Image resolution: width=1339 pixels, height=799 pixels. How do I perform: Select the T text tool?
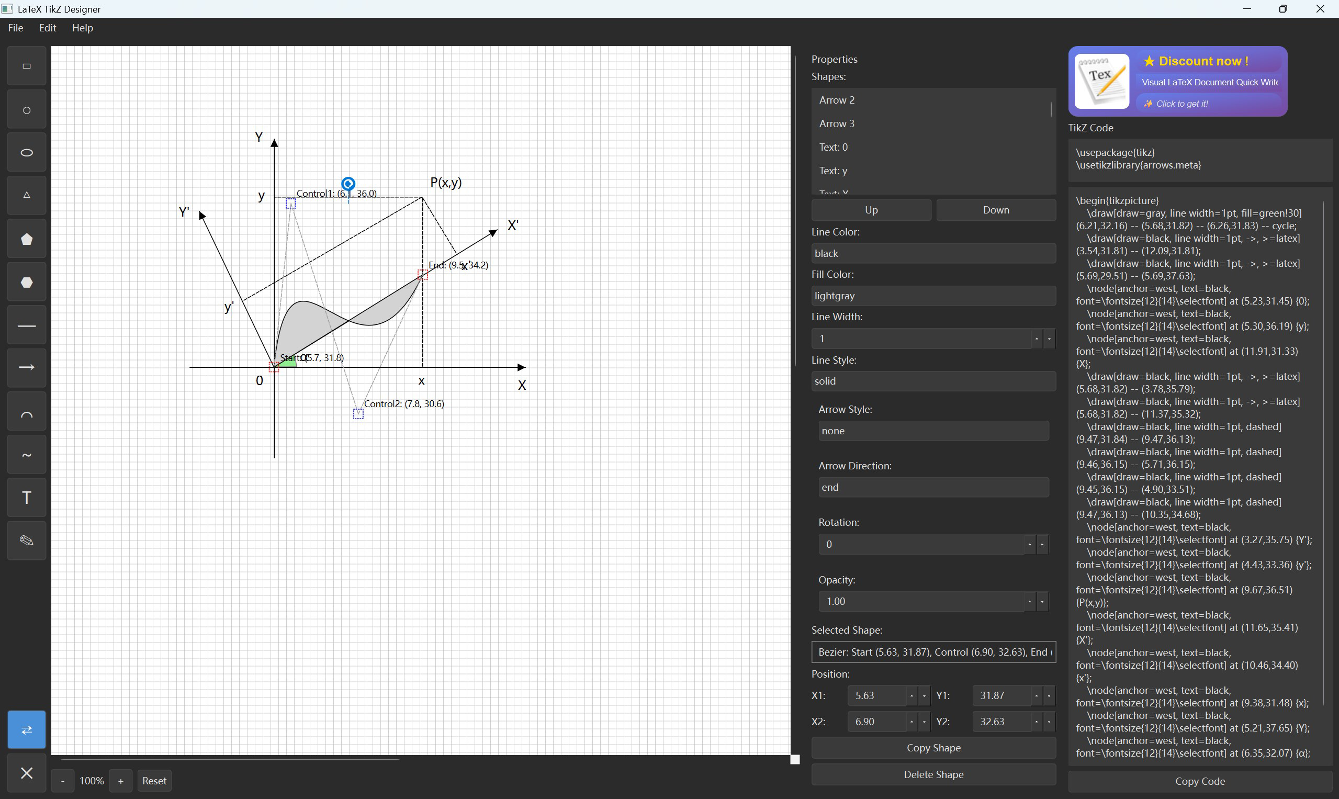(26, 498)
